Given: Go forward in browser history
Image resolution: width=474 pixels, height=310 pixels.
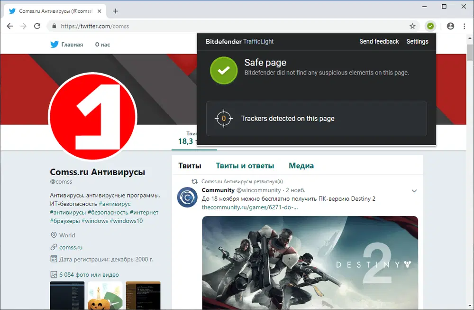Looking at the screenshot, I should coord(23,26).
